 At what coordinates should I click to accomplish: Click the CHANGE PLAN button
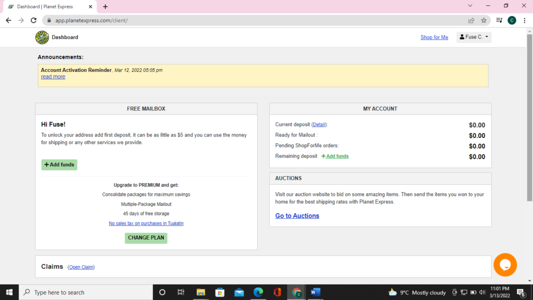click(x=146, y=238)
